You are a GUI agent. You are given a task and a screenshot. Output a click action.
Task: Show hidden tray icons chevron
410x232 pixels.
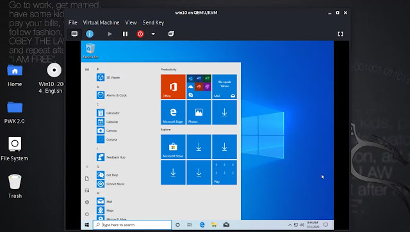[x=290, y=225]
